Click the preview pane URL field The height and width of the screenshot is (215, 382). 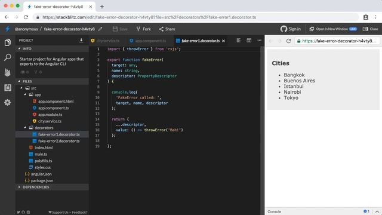tap(337, 41)
